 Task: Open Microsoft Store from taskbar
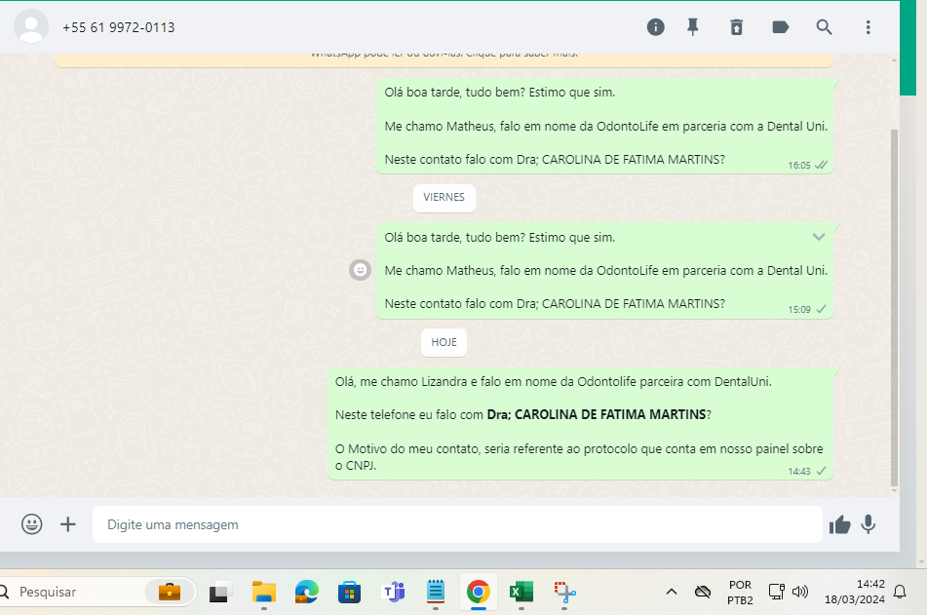coord(349,592)
